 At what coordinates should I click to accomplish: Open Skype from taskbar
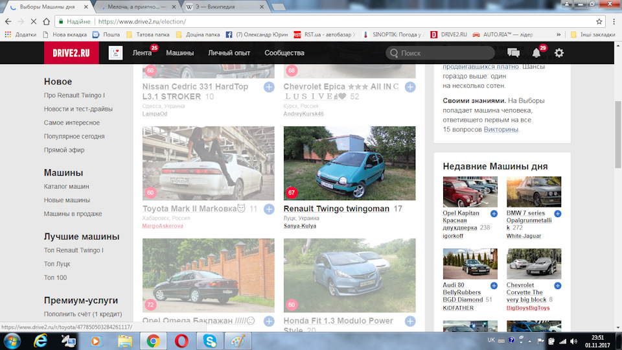[209, 342]
